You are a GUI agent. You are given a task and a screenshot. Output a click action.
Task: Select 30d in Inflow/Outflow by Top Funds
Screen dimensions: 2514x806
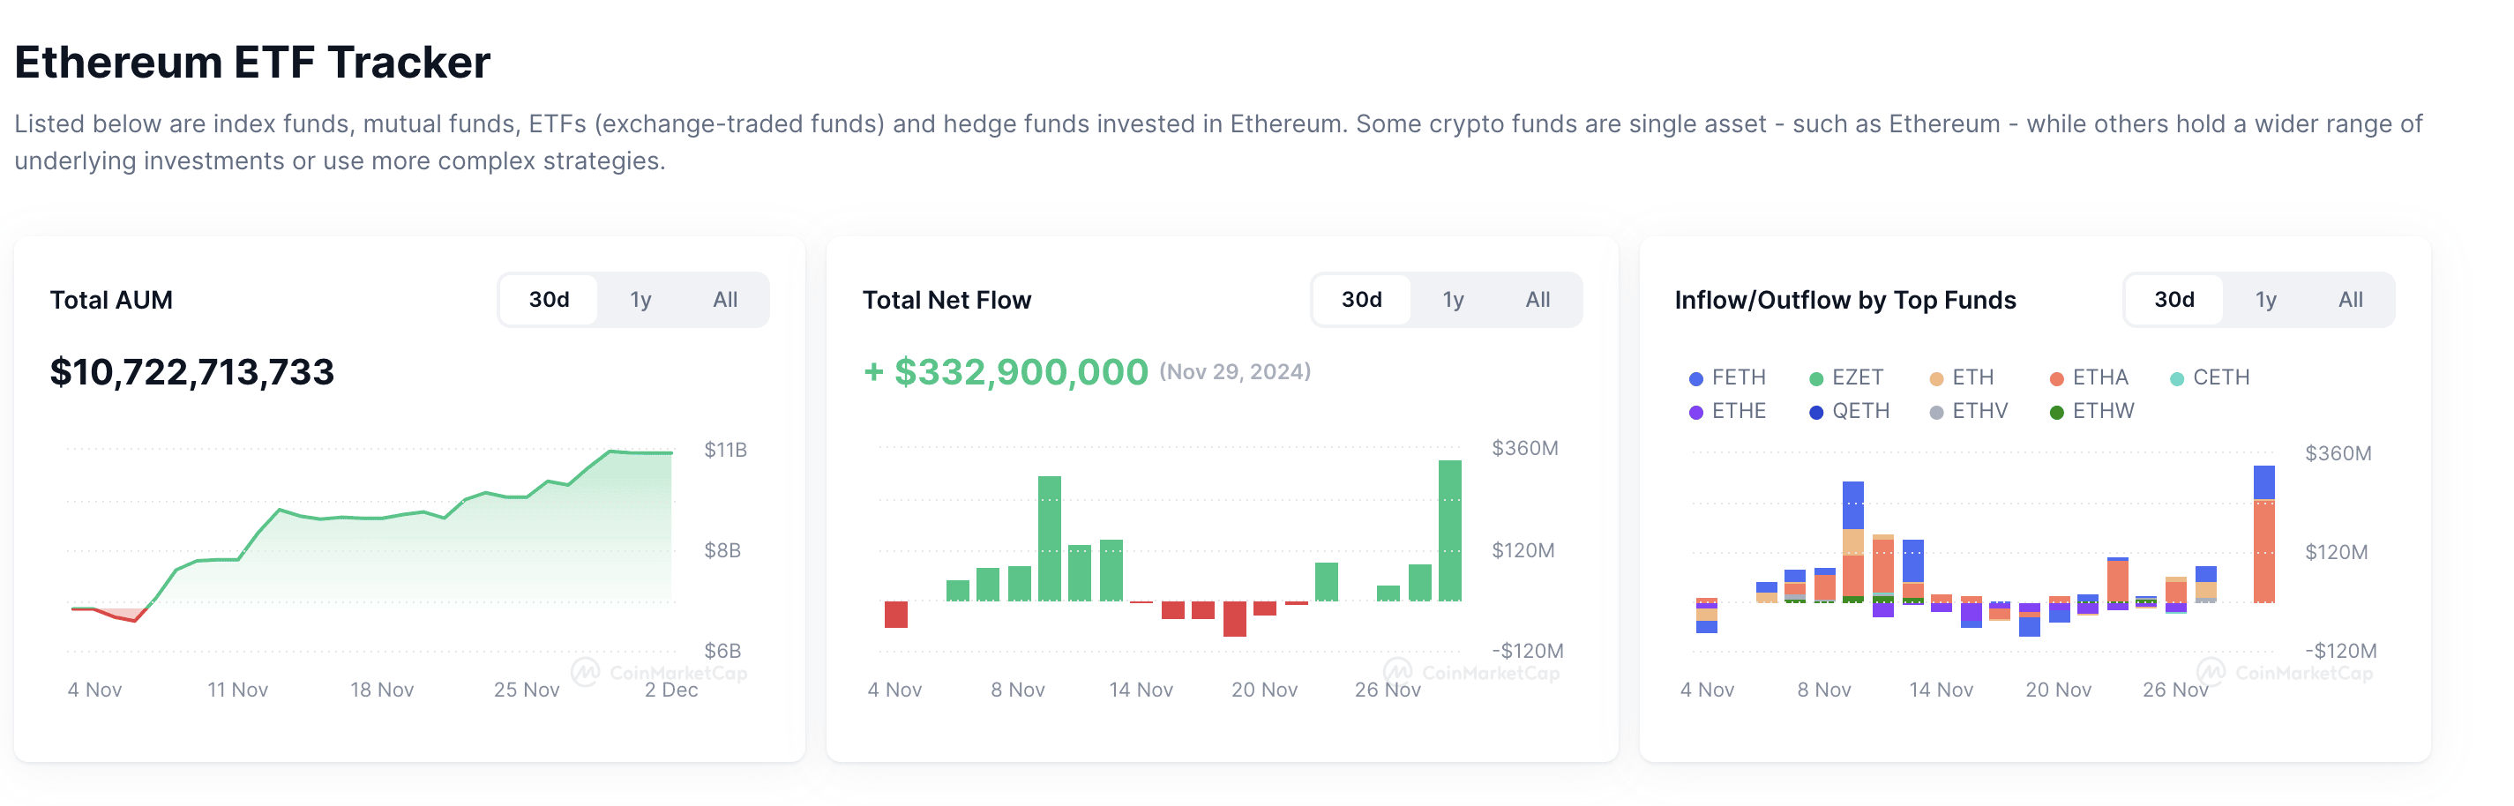coord(2174,300)
